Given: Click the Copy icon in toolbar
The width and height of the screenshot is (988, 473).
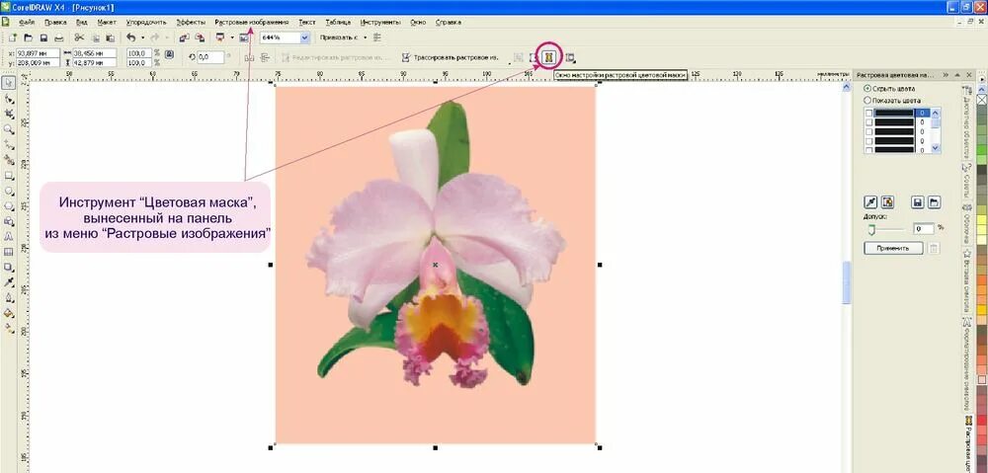Looking at the screenshot, I should [x=95, y=38].
